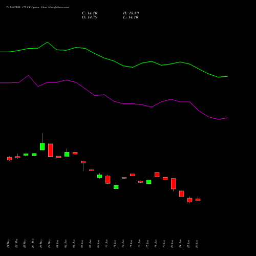Image resolution: width=256 pixels, height=256 pixels.
Task: Click the low value 'L: 14.10'
Action: 131,17
